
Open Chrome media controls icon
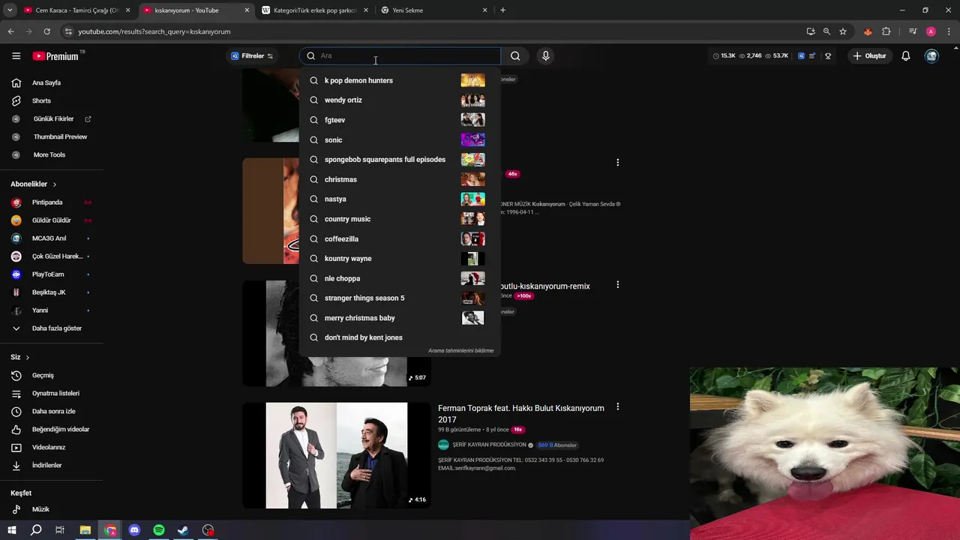[x=913, y=31]
